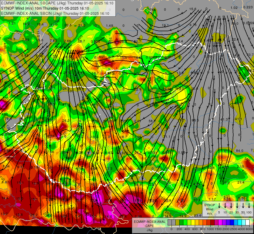Click the map value 0.223
This screenshot has width=254, height=234.
point(248,7)
